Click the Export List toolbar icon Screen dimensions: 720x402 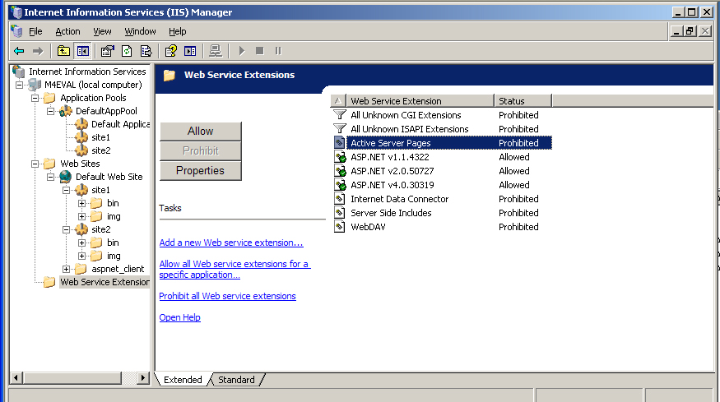(x=146, y=51)
